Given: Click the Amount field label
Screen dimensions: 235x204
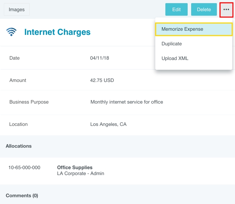Looking at the screenshot, I should [18, 80].
